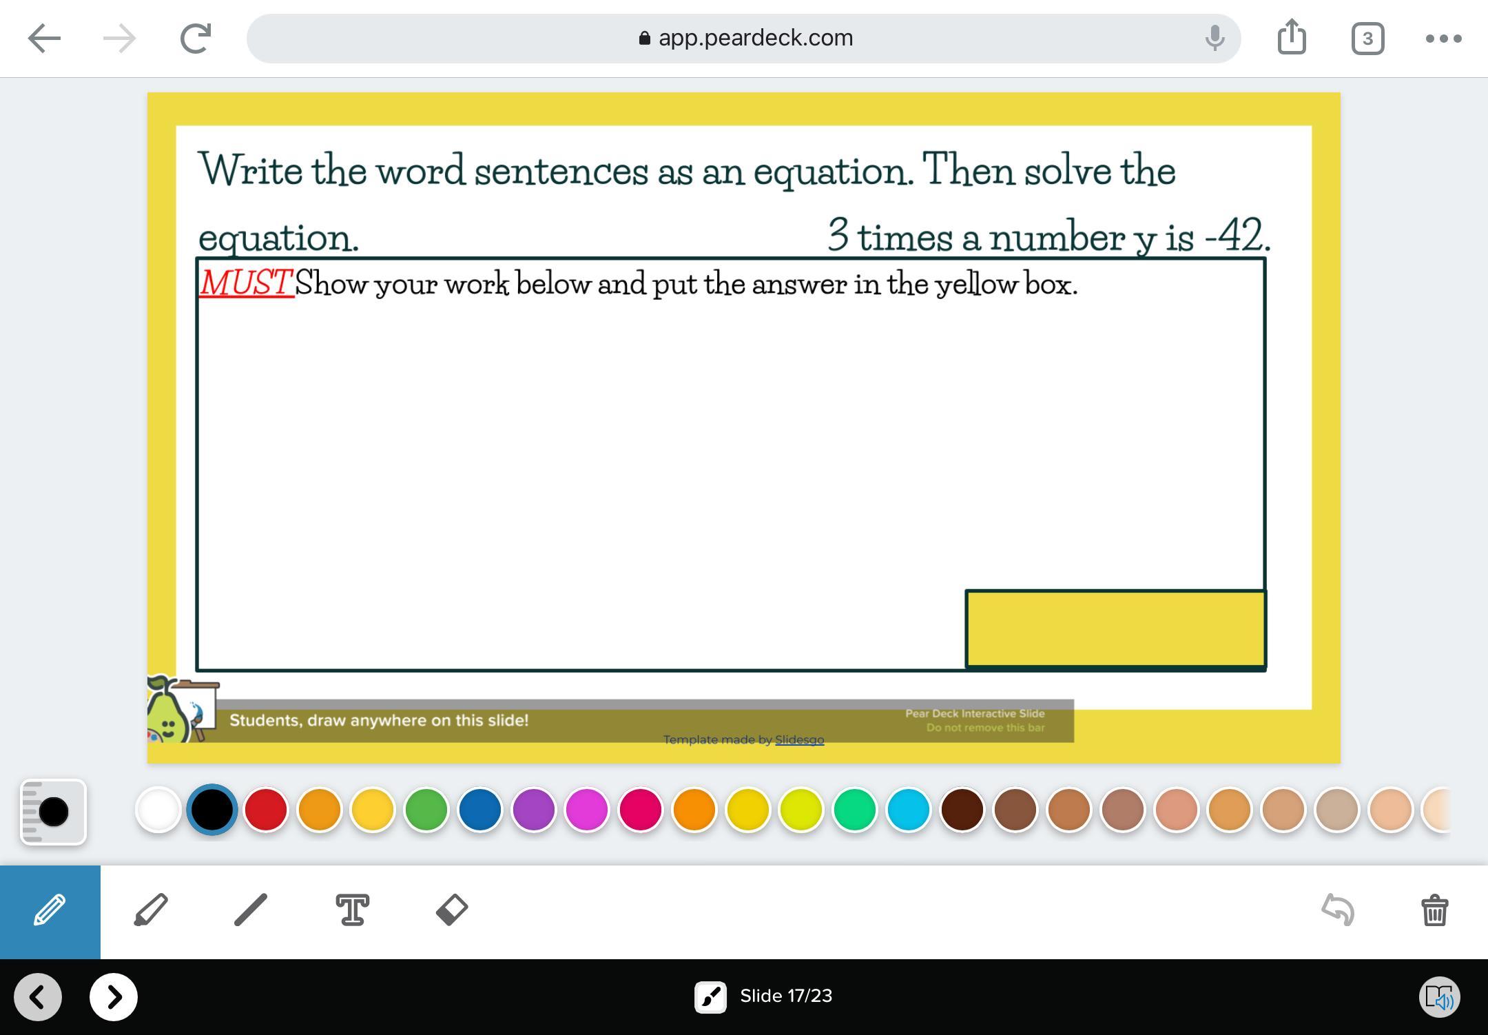The width and height of the screenshot is (1488, 1035).
Task: Select the highlighter marker tool
Action: (x=151, y=911)
